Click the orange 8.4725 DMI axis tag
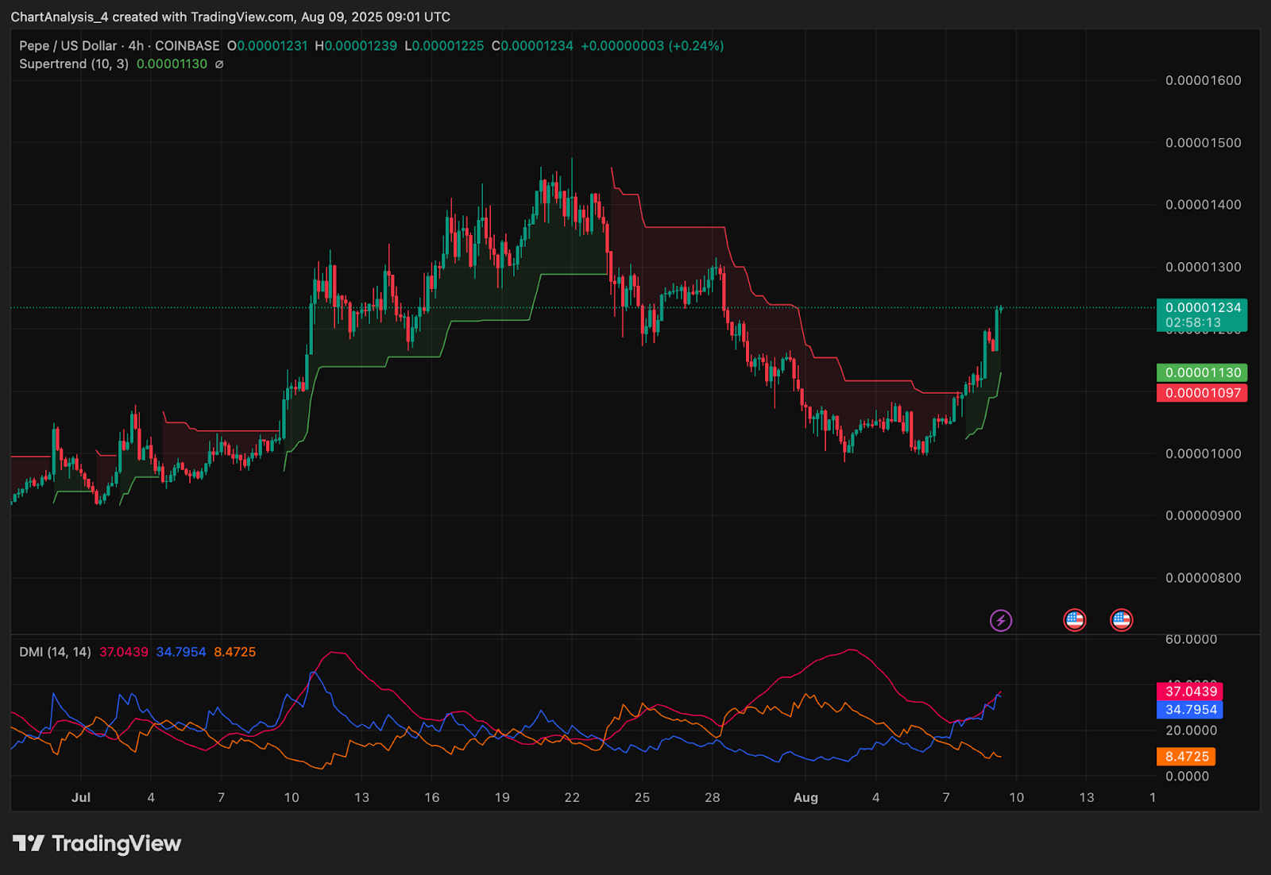 coord(1186,757)
